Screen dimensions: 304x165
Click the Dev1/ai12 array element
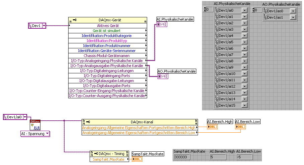point(231,86)
